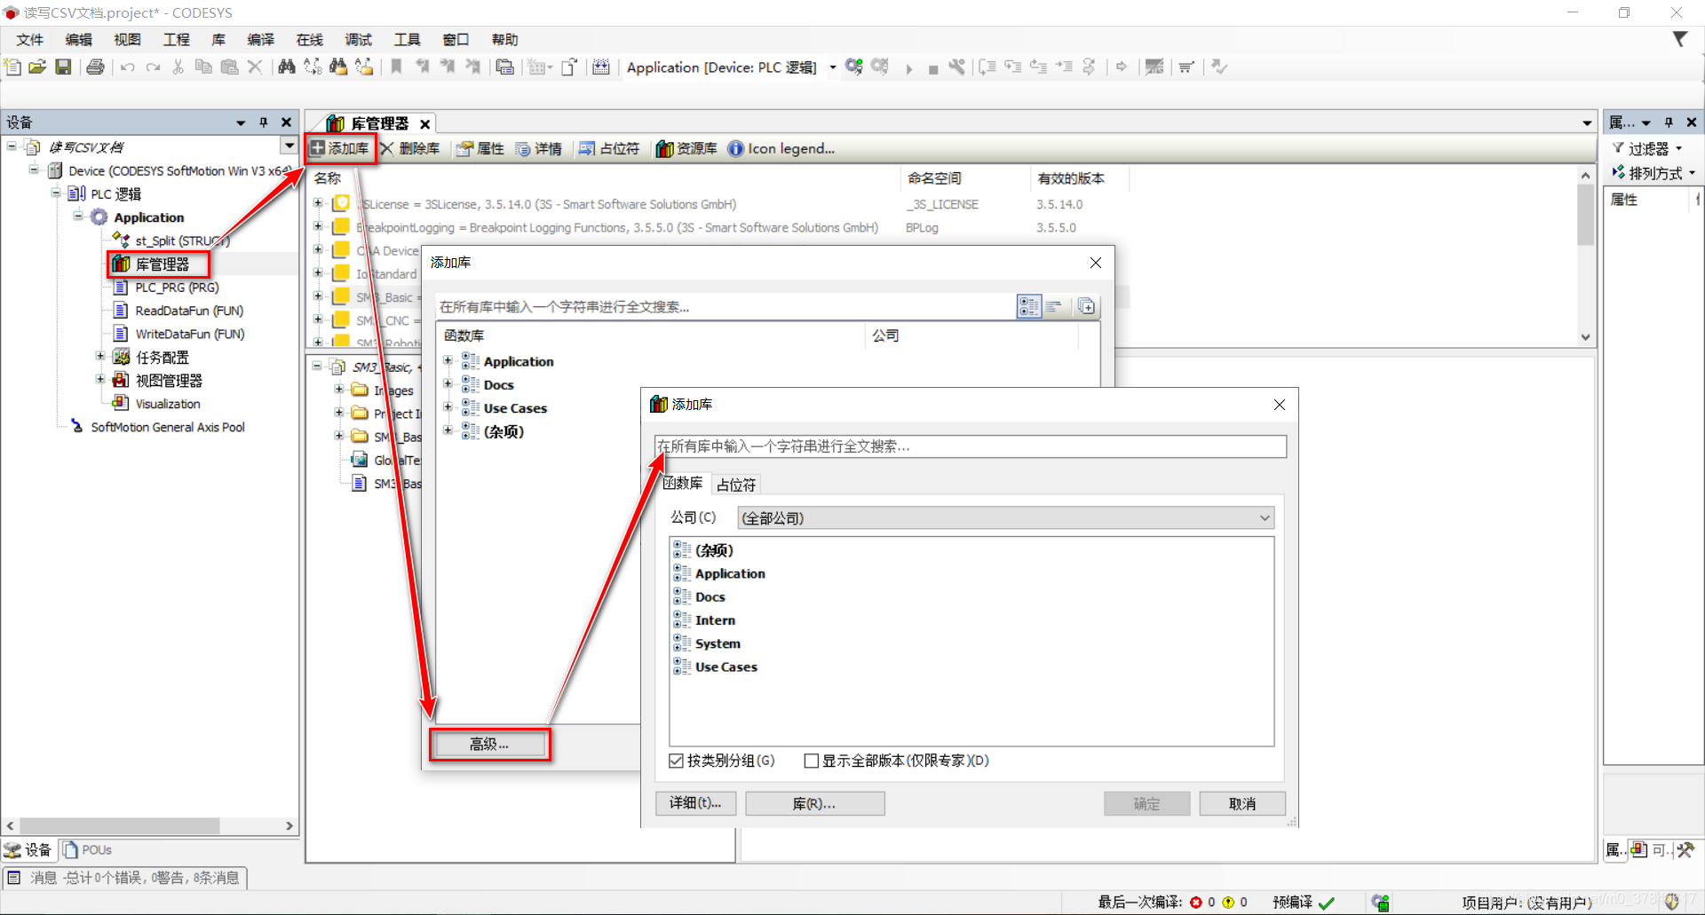The image size is (1705, 915).
Task: Open the Application [Device: PLC 逻辑] dropdown
Action: [832, 67]
